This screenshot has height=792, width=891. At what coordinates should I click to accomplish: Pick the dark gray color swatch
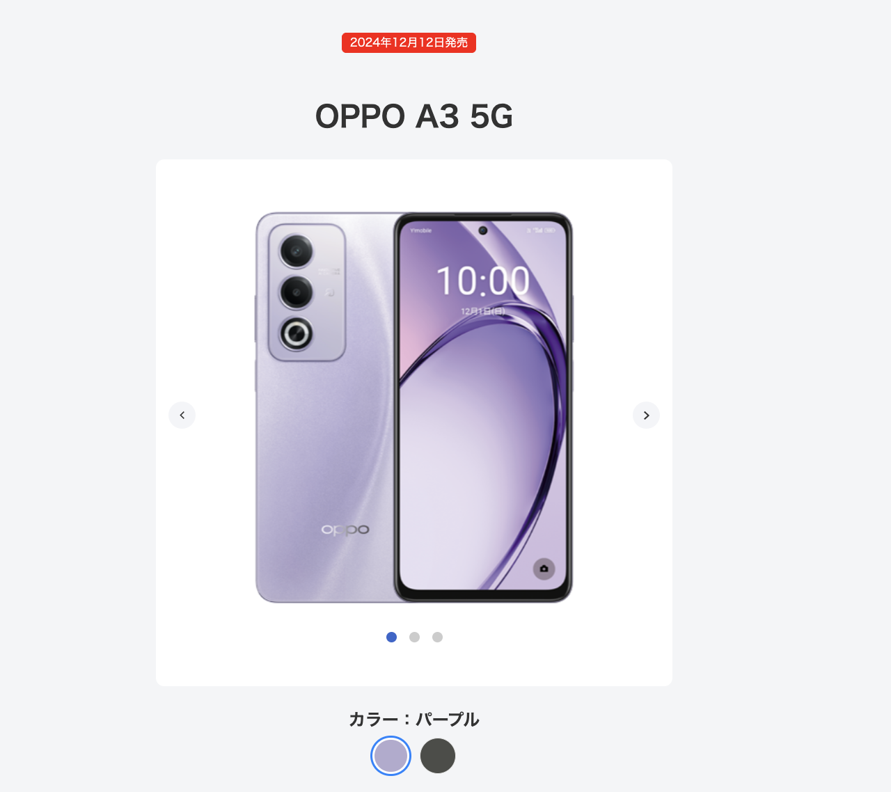point(438,756)
